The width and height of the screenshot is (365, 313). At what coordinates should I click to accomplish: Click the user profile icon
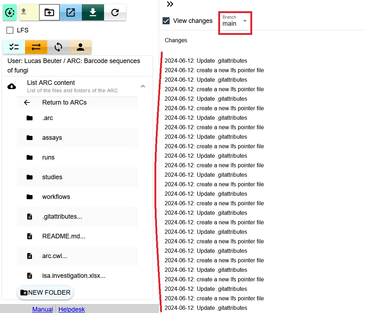(x=80, y=47)
